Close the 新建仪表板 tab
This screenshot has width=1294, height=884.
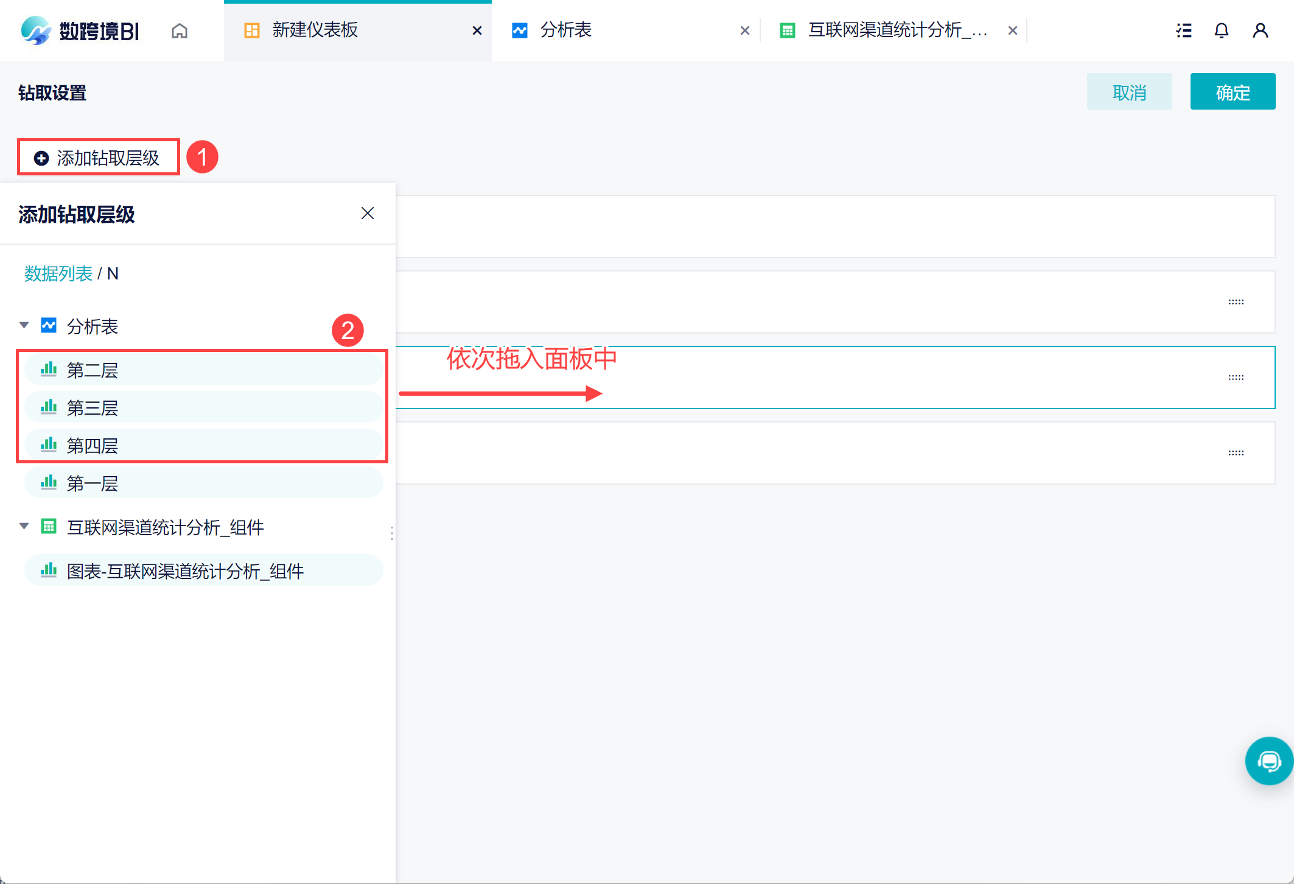[477, 30]
